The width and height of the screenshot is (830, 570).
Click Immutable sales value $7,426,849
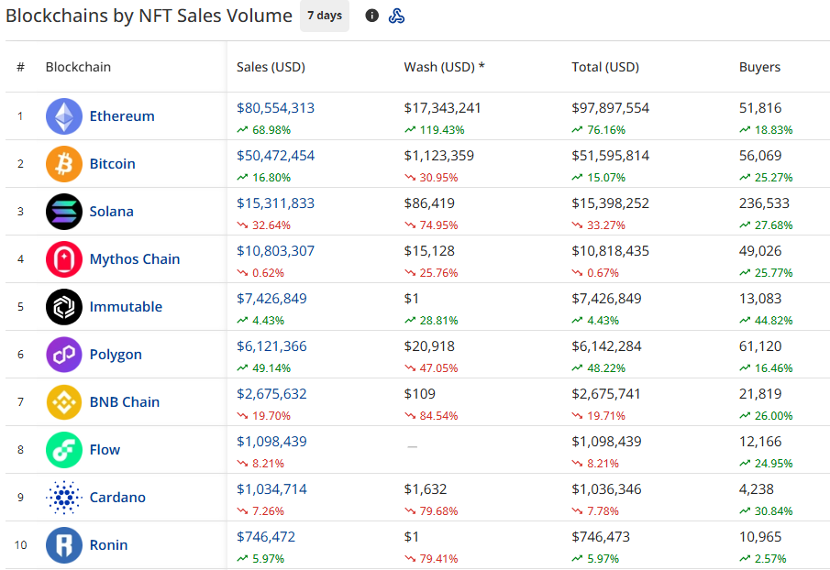click(271, 298)
